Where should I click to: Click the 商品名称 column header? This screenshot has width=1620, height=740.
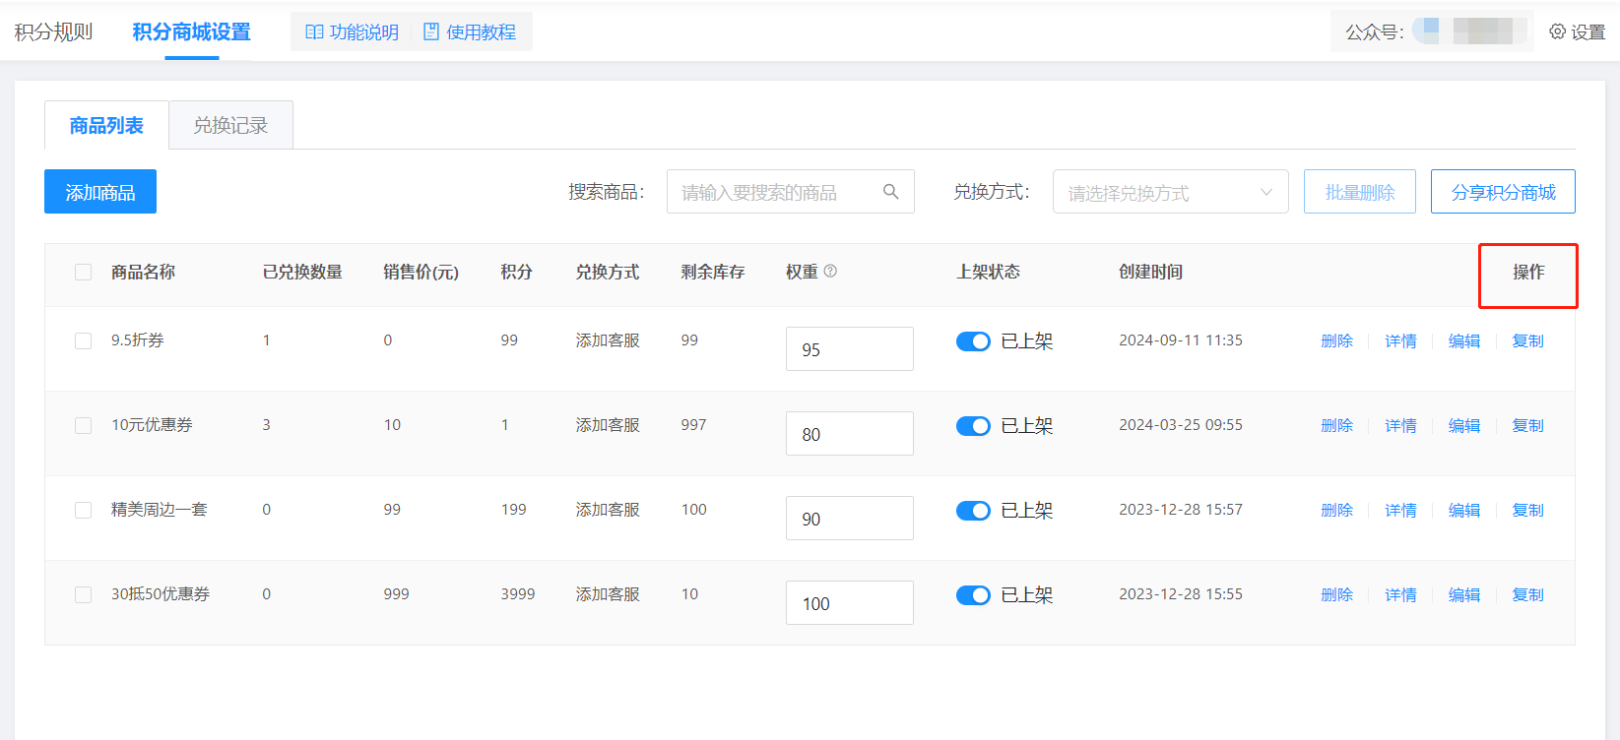(143, 272)
